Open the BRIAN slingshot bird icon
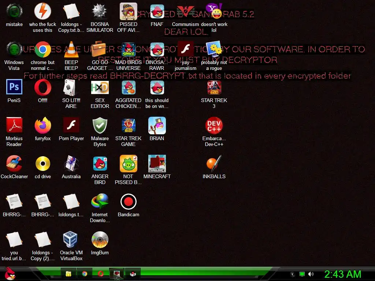Screen dimensions: 375x281 pos(157,125)
